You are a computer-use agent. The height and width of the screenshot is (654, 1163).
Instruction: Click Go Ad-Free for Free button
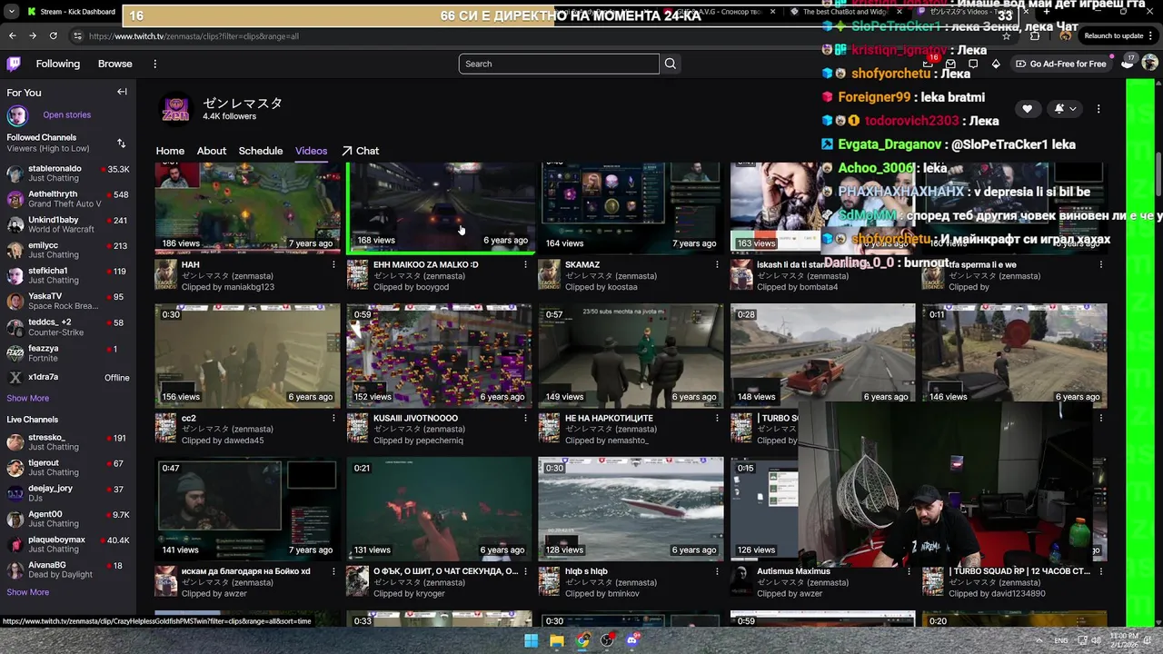[x=1061, y=64]
